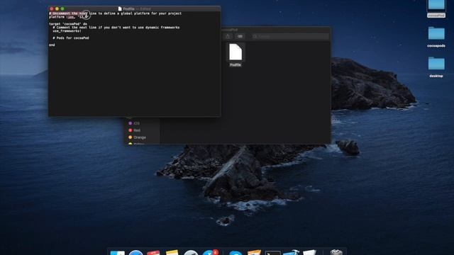454x255 pixels.
Task: Select the cocoaPod folder on the desktop
Action: tap(436, 8)
